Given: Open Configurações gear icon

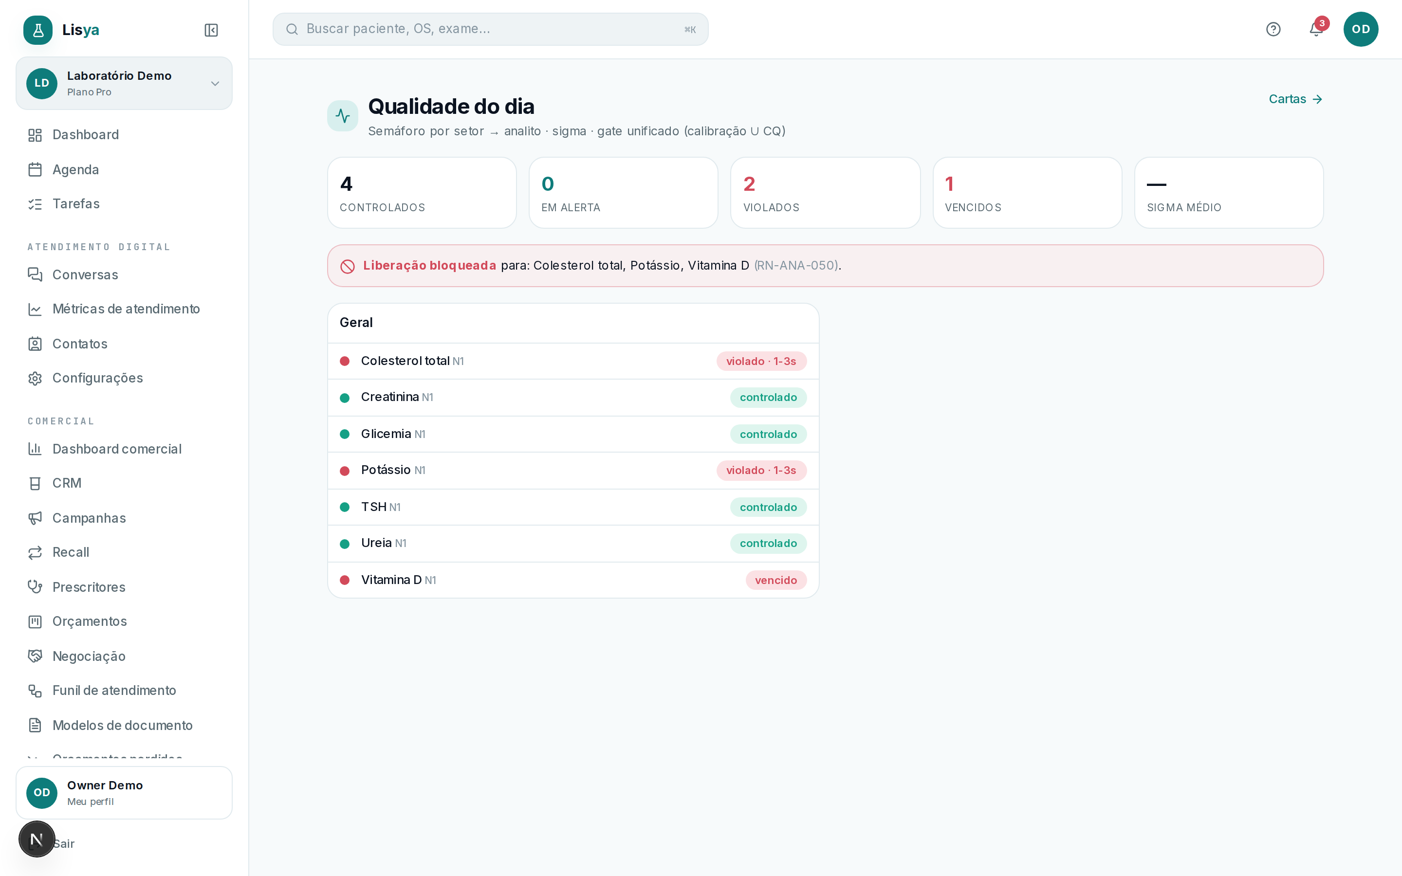Looking at the screenshot, I should point(35,378).
